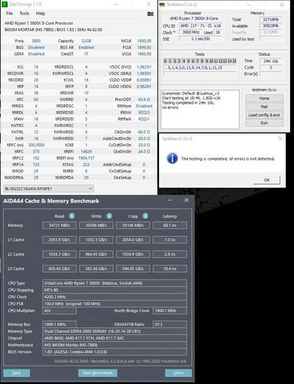Image resolution: width=294 pixels, height=384 pixels.
Task: Click the Memory Type DDR4-3800 field
Action: coord(114,331)
